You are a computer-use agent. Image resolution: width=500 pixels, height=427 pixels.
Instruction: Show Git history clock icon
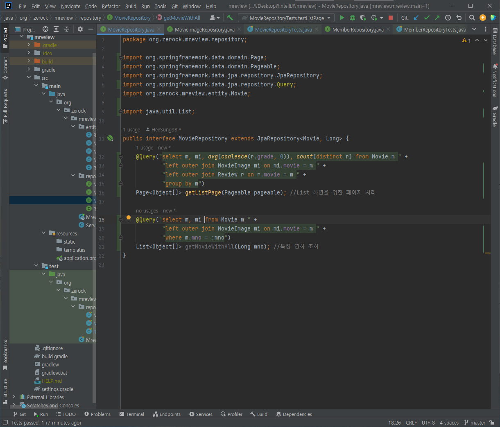coord(448,18)
